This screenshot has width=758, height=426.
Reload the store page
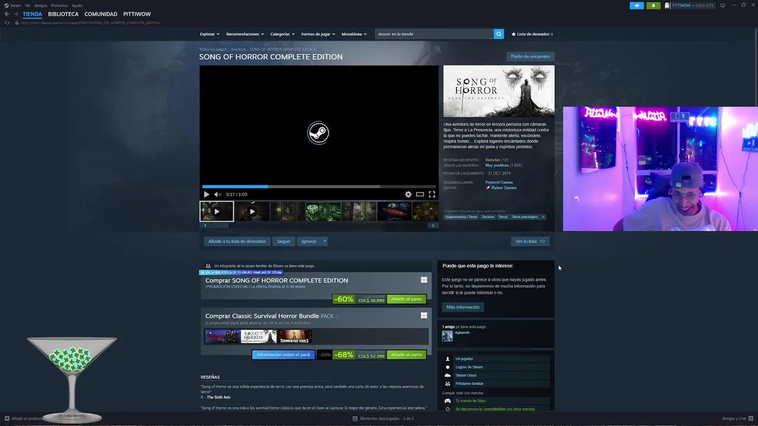[7, 22]
